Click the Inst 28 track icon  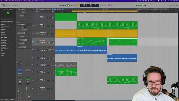pyautogui.click(x=38, y=72)
